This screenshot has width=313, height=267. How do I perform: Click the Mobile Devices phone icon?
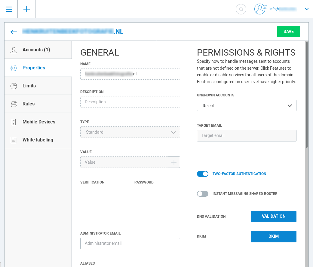point(14,122)
